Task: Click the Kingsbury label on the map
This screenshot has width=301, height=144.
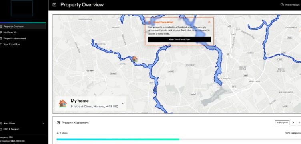Action: pyautogui.click(x=191, y=65)
